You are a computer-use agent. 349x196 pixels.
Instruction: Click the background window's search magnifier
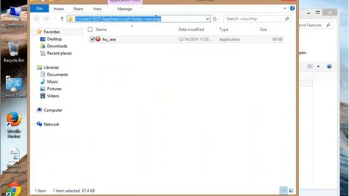[x=328, y=26]
